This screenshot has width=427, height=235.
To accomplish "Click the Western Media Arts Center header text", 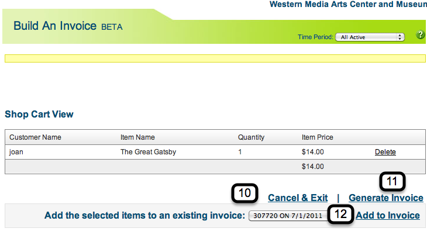I will (x=347, y=4).
